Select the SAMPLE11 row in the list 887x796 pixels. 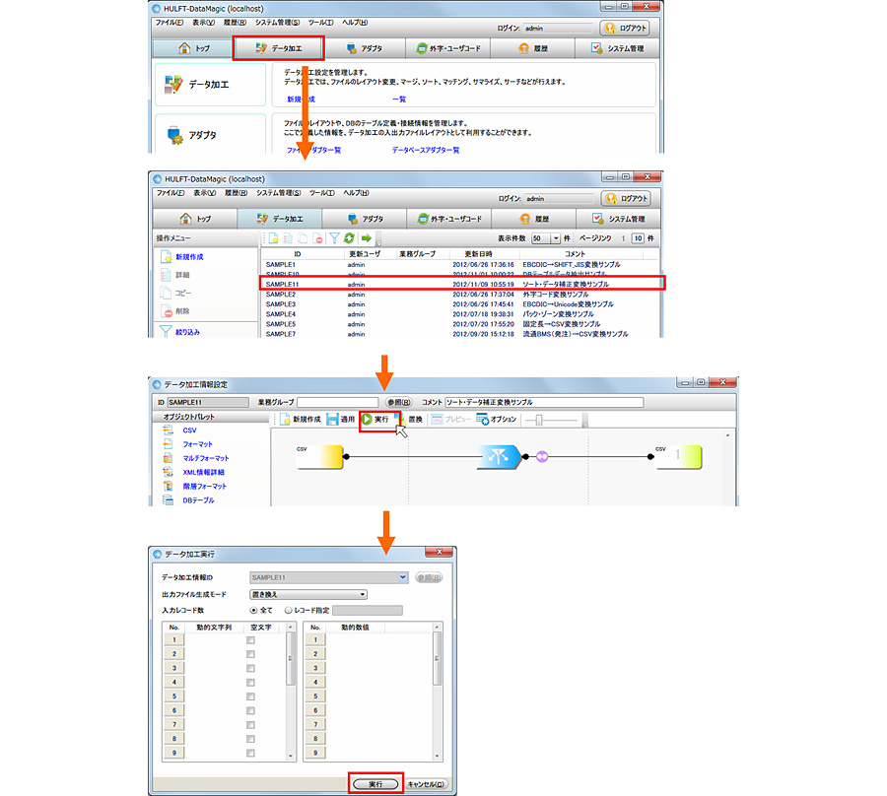coord(463,284)
